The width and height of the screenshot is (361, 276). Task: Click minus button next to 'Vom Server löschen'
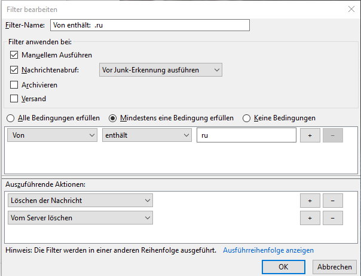pyautogui.click(x=332, y=218)
